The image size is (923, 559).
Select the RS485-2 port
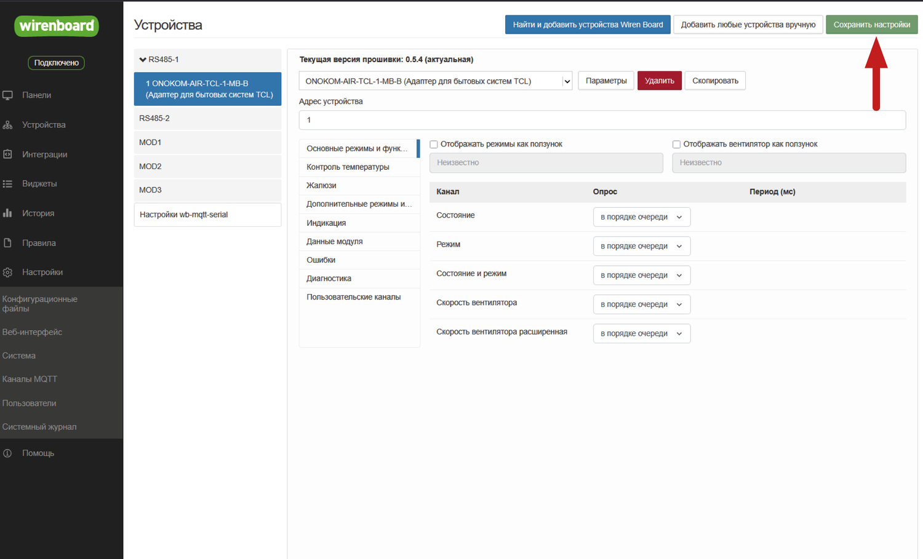tap(207, 118)
